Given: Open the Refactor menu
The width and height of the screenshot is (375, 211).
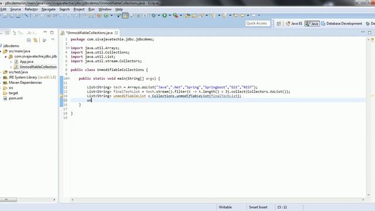Looking at the screenshot, I should (x=31, y=9).
